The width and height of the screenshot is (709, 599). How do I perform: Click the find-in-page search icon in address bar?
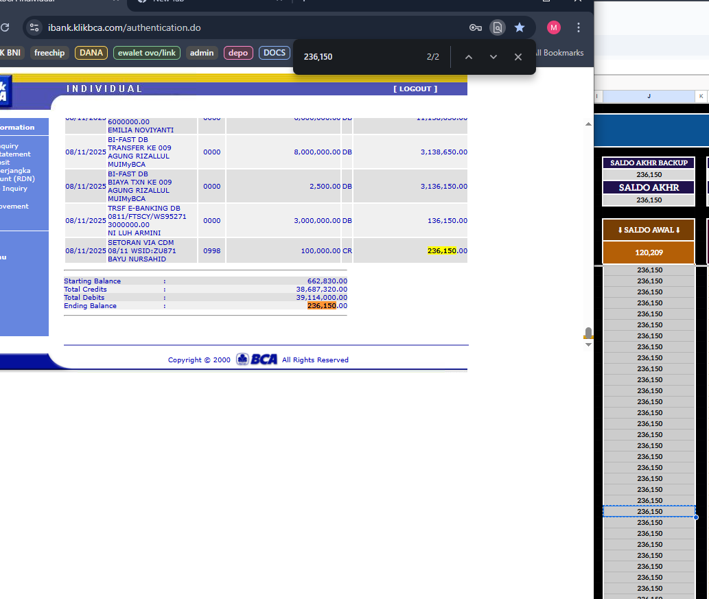point(498,27)
